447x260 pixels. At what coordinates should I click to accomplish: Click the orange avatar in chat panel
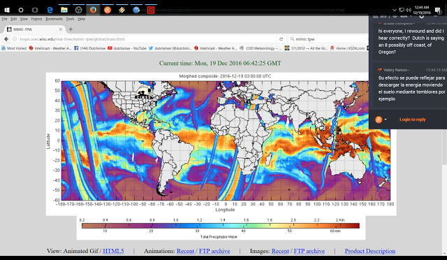[379, 120]
